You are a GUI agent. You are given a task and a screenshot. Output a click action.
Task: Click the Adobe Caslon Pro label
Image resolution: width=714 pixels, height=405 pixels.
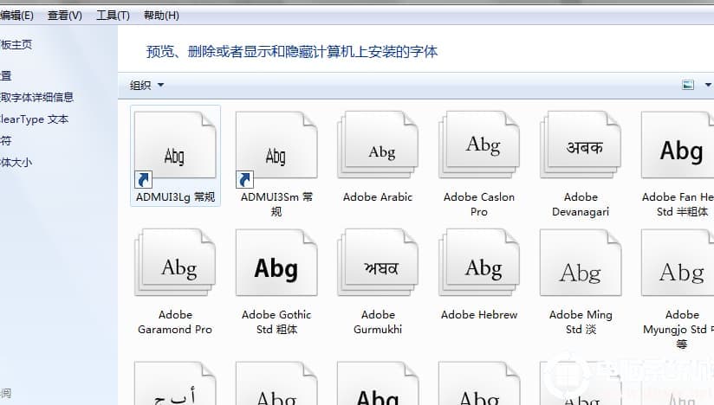(479, 204)
